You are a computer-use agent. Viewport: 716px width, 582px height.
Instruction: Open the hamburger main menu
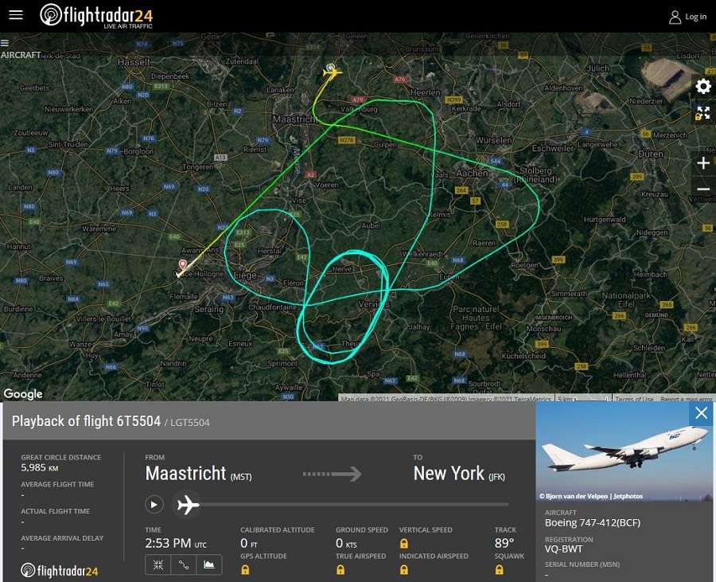[16, 14]
